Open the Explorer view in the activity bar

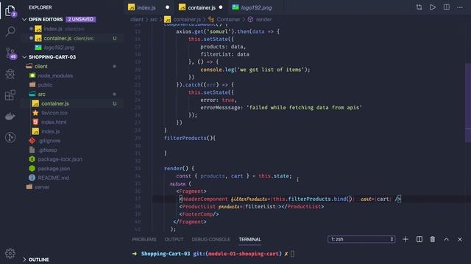10,11
